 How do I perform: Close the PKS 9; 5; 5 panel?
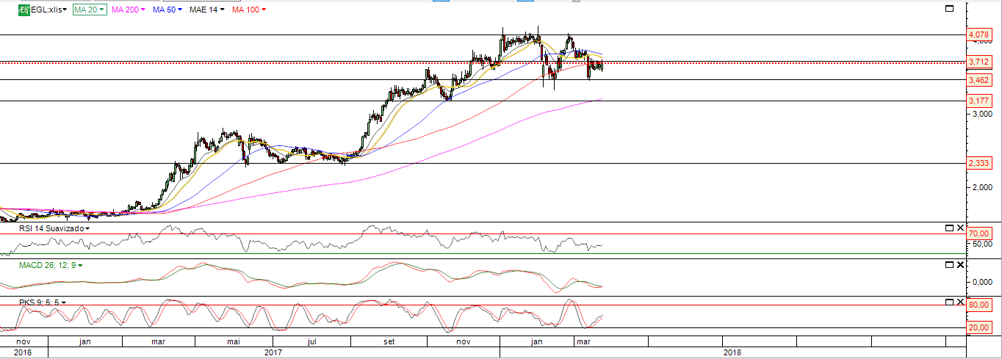(961, 302)
